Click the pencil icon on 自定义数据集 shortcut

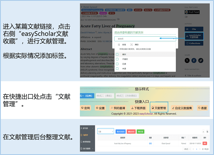coord(173,108)
